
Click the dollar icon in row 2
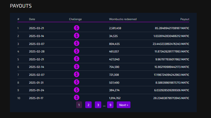(76, 36)
